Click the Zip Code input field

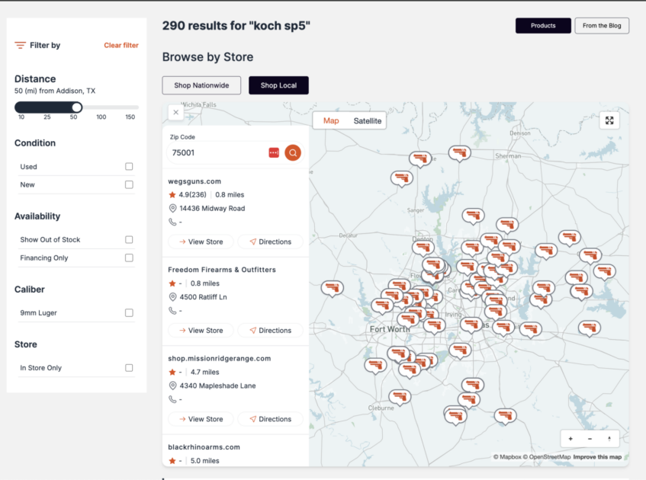[x=217, y=152]
